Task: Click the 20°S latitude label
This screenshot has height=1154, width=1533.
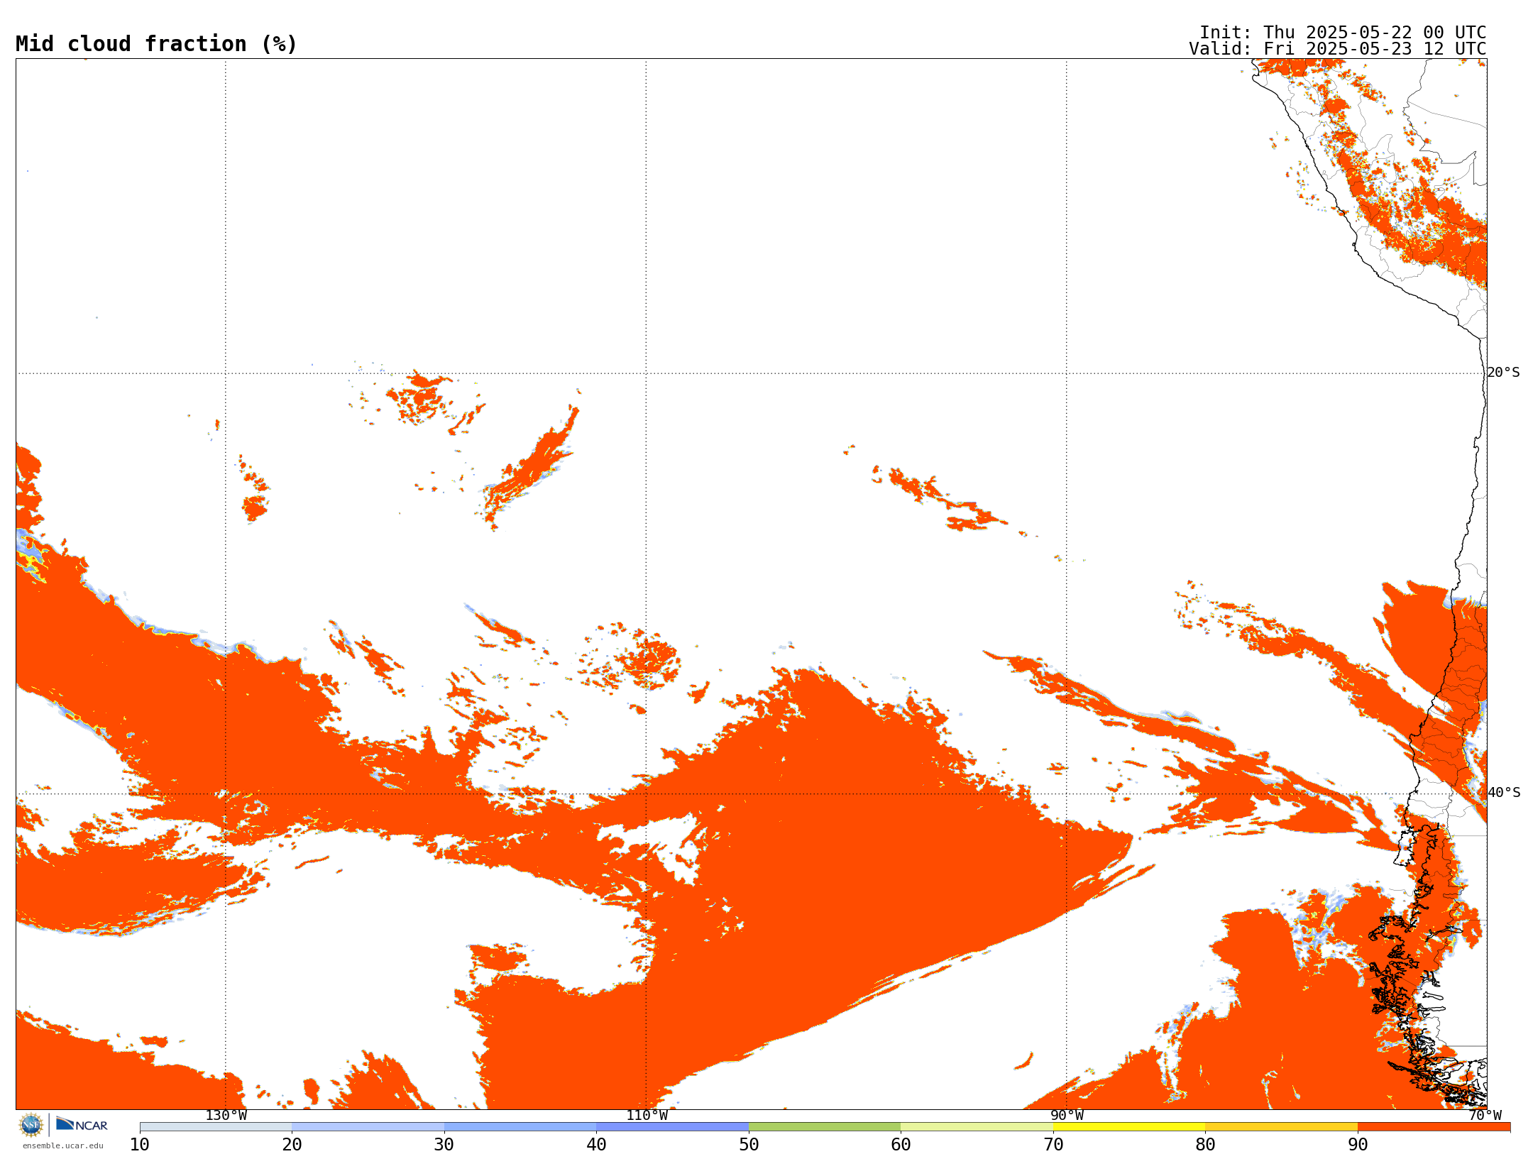Action: pyautogui.click(x=1503, y=373)
